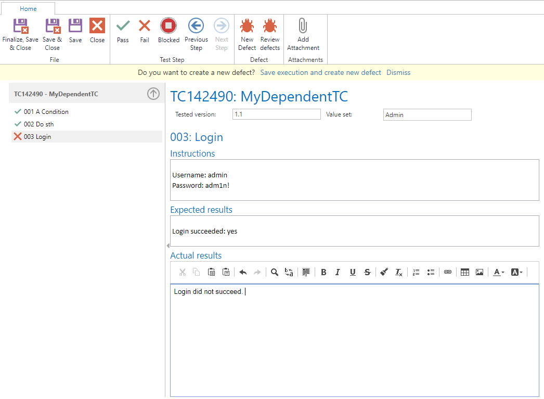Click Finalize, Save & Close button
This screenshot has height=399, width=544.
click(x=20, y=34)
